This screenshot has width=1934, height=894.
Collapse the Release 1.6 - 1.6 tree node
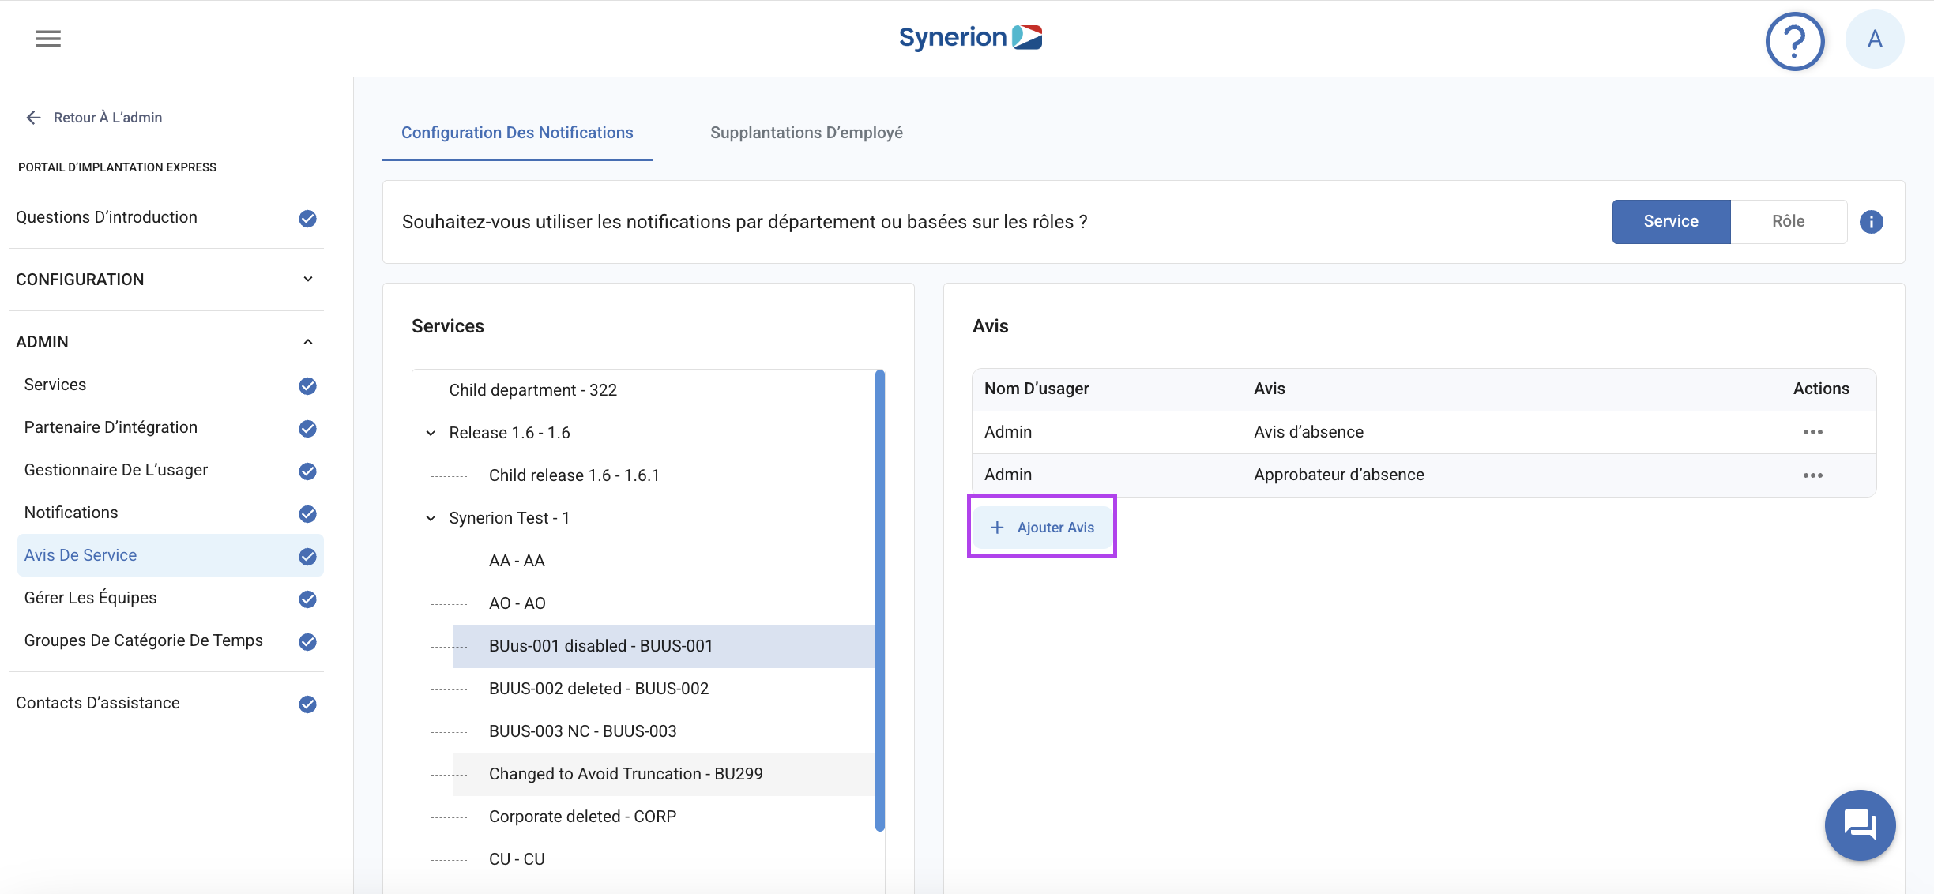click(431, 433)
